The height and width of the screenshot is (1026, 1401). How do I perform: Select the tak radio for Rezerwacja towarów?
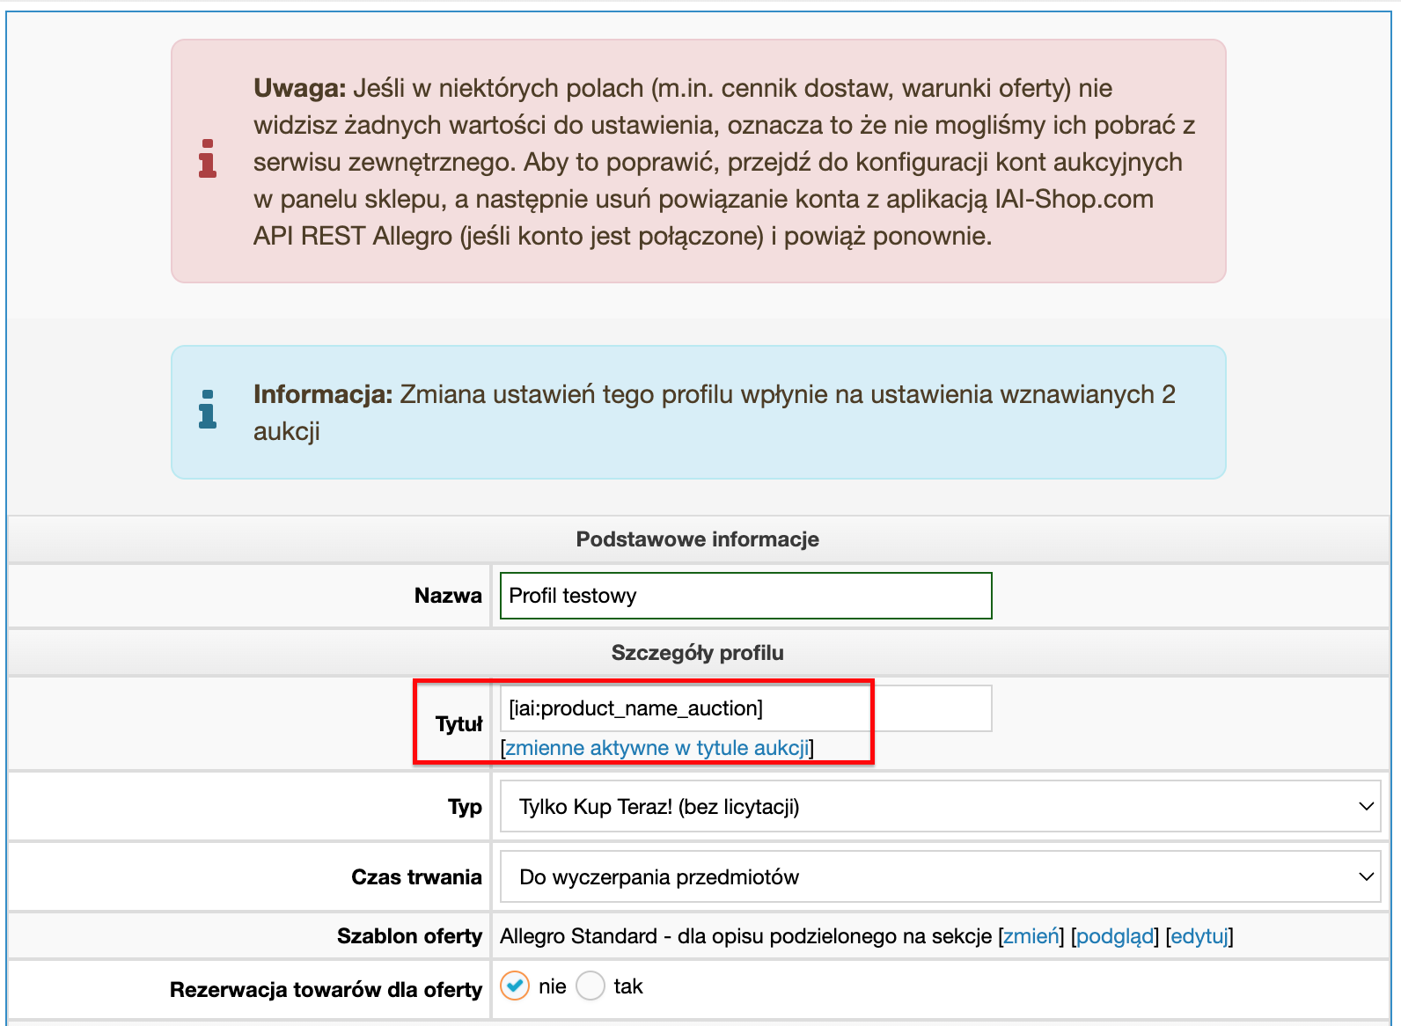point(590,986)
